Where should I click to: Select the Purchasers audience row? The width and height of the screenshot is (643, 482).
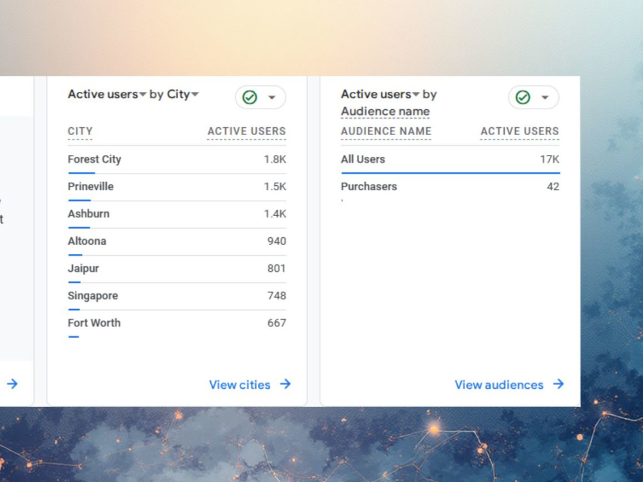450,187
